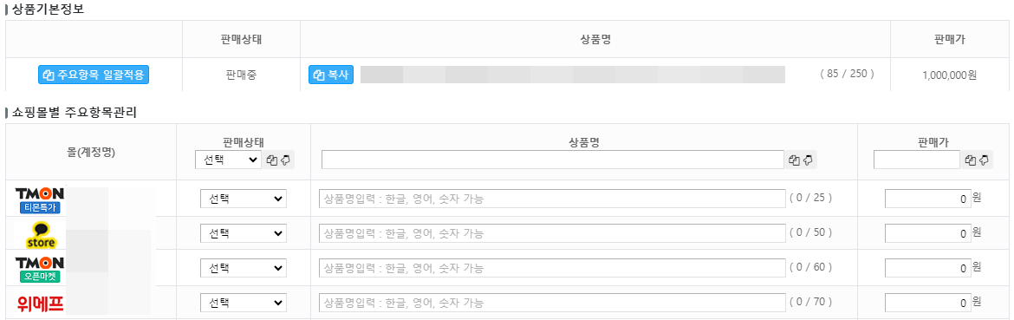1014x320 pixels.
Task: Focus the 상품명 input with 0 / 60 limit
Action: [x=552, y=268]
